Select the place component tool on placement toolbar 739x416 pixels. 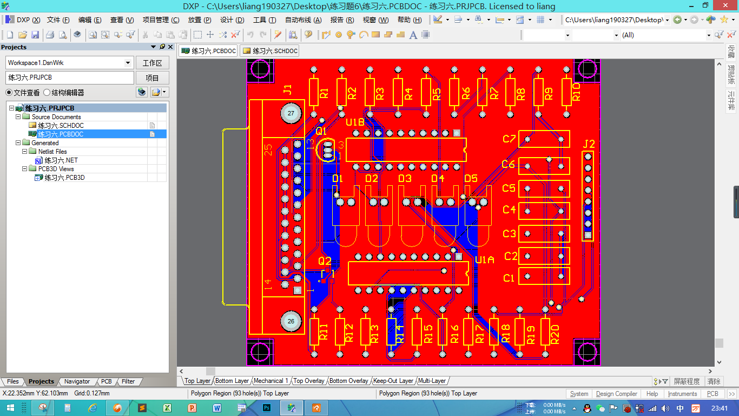(425, 35)
